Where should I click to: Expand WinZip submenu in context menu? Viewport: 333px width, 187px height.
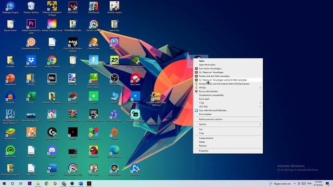228,88
